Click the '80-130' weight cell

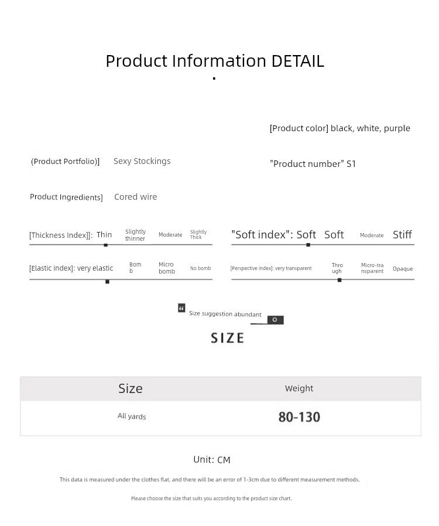pos(299,417)
